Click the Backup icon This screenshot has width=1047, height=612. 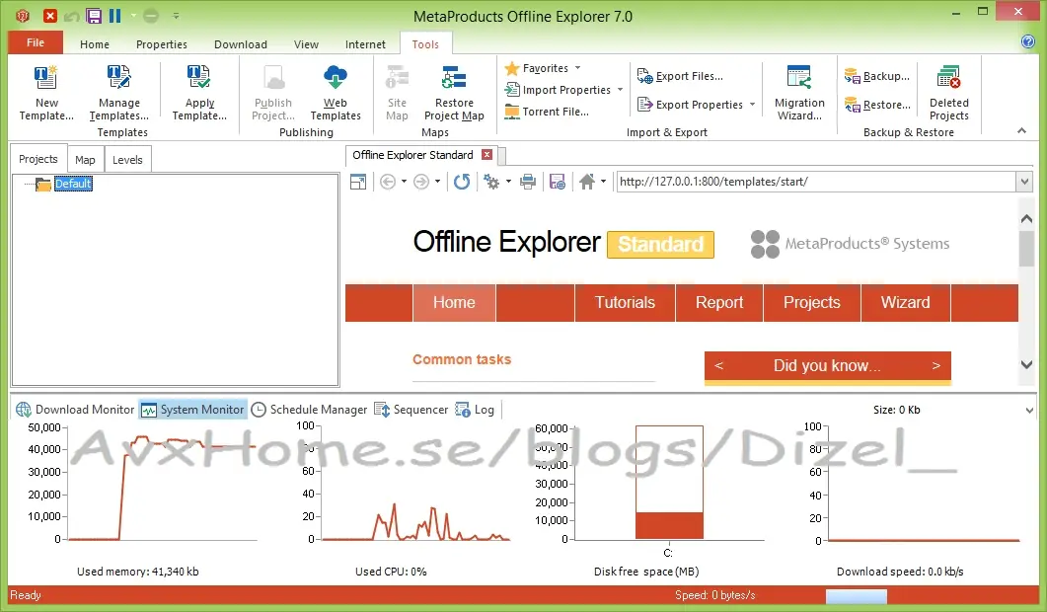pos(852,76)
